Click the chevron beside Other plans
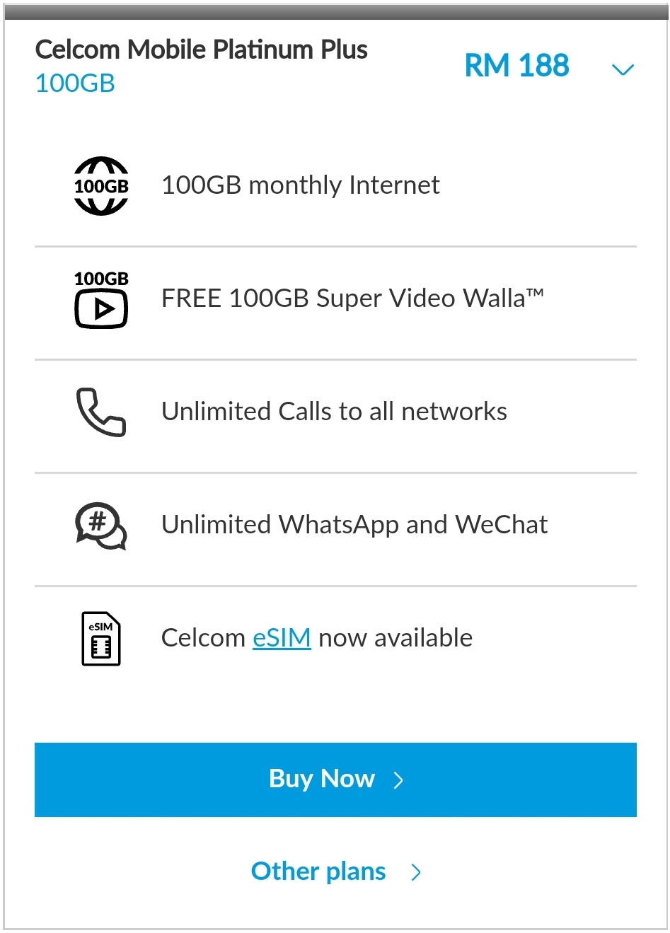 416,872
